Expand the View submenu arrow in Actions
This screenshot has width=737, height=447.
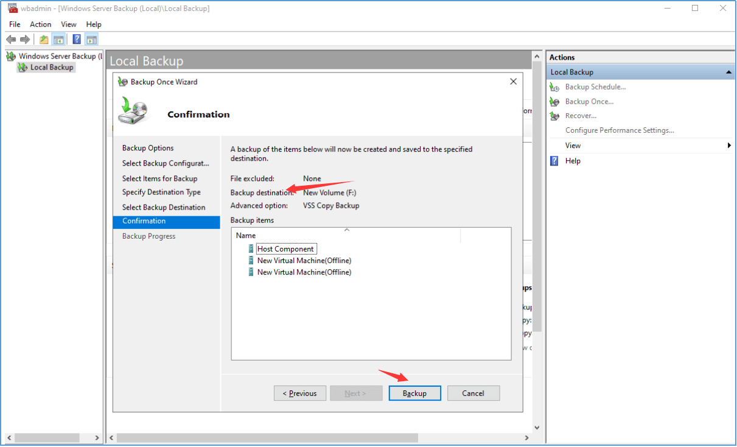tap(729, 146)
